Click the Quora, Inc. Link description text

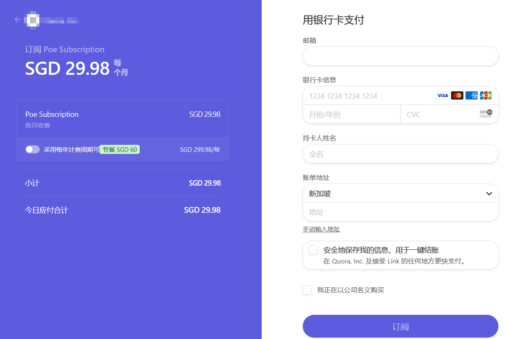click(x=395, y=261)
